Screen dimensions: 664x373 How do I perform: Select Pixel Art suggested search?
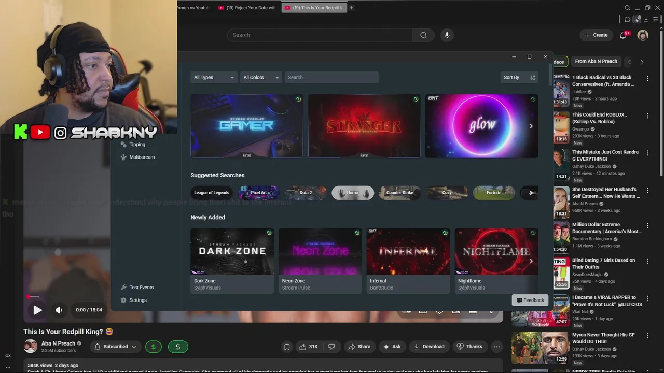click(x=259, y=193)
